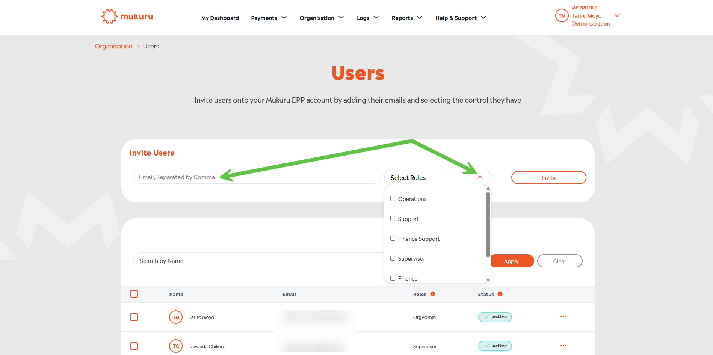Open the Reports menu
Screen dimensions: 713x355
[x=406, y=18]
